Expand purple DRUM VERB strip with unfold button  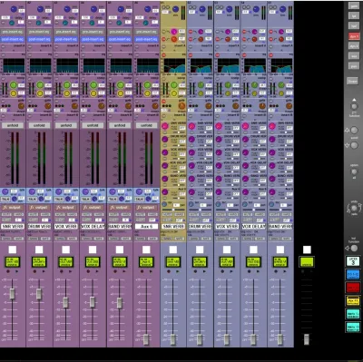pos(39,125)
